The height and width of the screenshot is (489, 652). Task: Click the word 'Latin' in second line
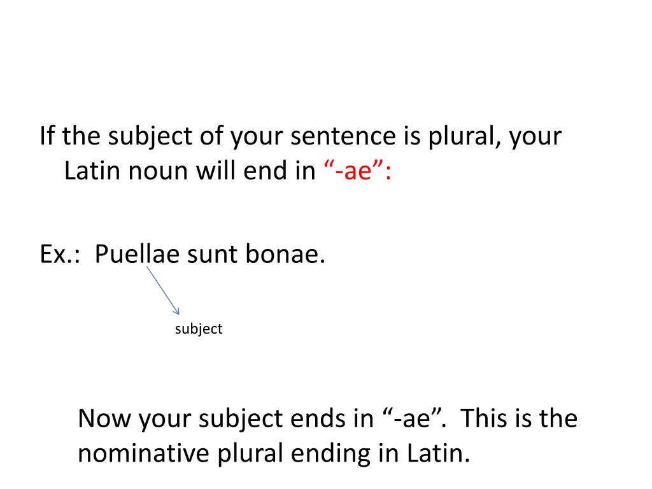(92, 171)
